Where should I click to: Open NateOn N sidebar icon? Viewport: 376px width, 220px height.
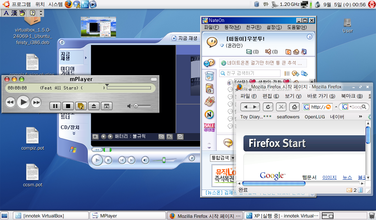pyautogui.click(x=209, y=114)
